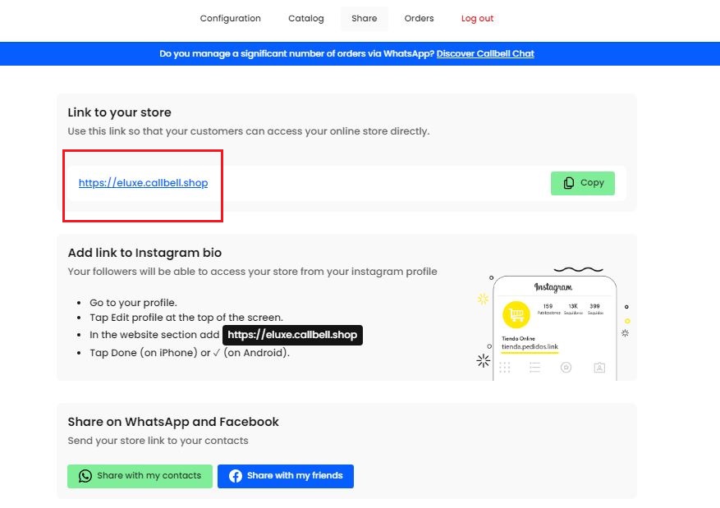Click the Instagram logo in the phone mockup

(553, 287)
